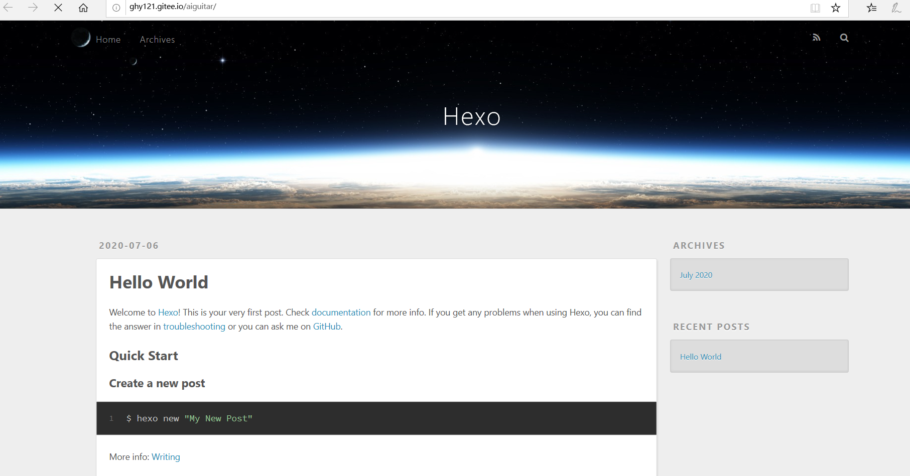Open the Hello World post title

(x=159, y=282)
